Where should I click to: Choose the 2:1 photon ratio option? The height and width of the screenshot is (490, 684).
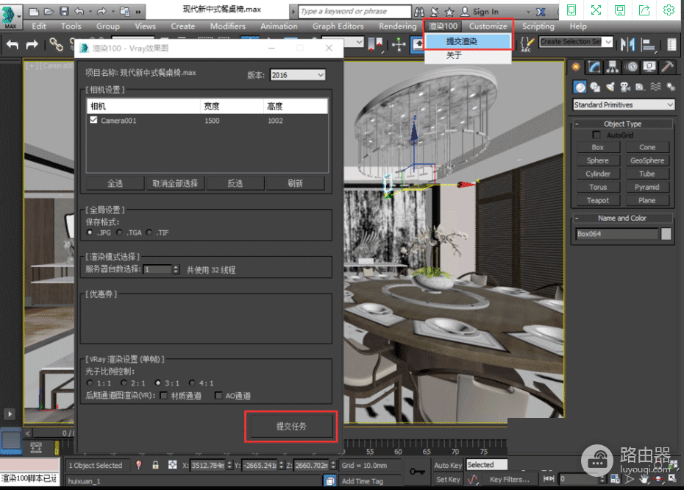click(x=124, y=383)
